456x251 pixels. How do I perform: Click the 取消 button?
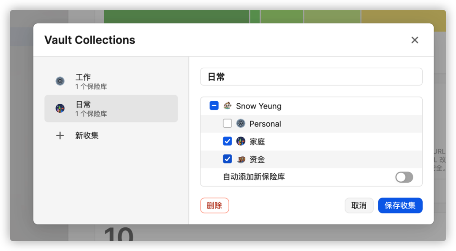coord(359,205)
